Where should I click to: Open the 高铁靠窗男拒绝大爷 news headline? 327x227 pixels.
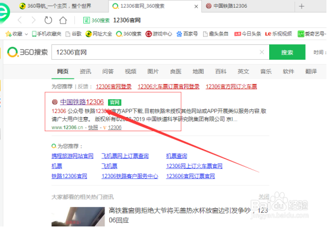tap(188, 215)
